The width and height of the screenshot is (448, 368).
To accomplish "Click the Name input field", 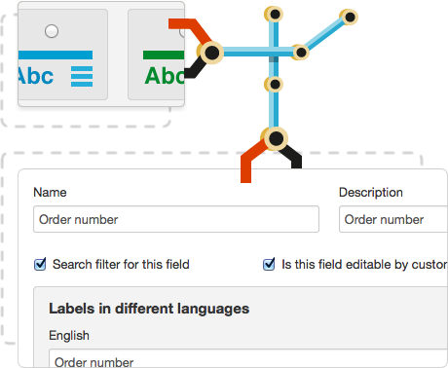I will click(x=176, y=219).
